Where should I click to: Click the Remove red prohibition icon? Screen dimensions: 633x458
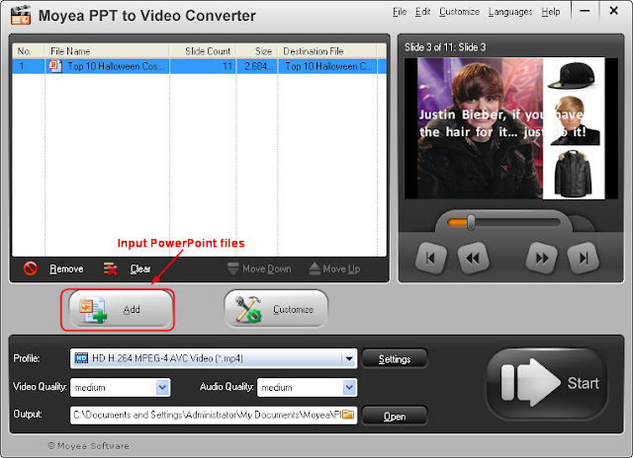(x=31, y=268)
